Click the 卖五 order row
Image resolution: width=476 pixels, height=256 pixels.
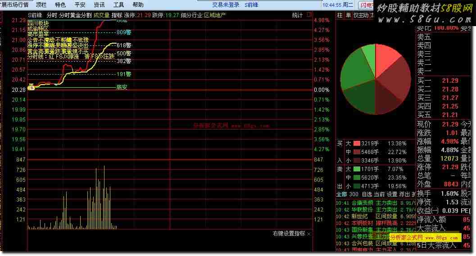pos(443,37)
